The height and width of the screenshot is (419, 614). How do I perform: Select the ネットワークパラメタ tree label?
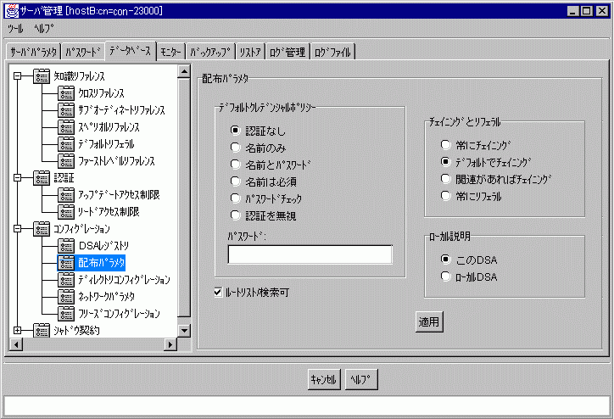click(x=107, y=297)
